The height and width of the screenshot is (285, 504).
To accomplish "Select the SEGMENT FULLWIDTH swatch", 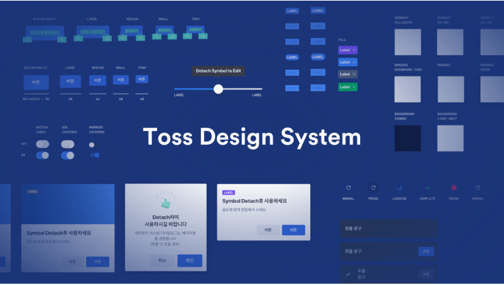I will (x=408, y=42).
